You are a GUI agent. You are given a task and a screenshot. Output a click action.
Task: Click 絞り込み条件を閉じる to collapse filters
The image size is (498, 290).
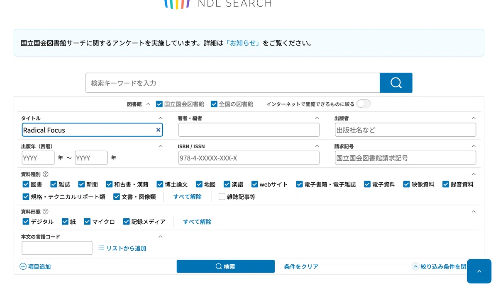439,267
